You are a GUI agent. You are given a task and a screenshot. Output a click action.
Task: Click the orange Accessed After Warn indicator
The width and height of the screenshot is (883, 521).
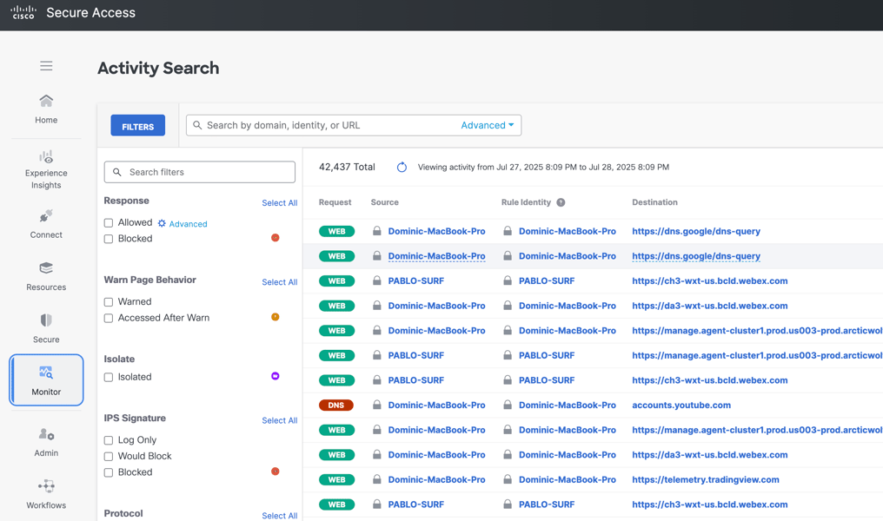[x=276, y=317]
